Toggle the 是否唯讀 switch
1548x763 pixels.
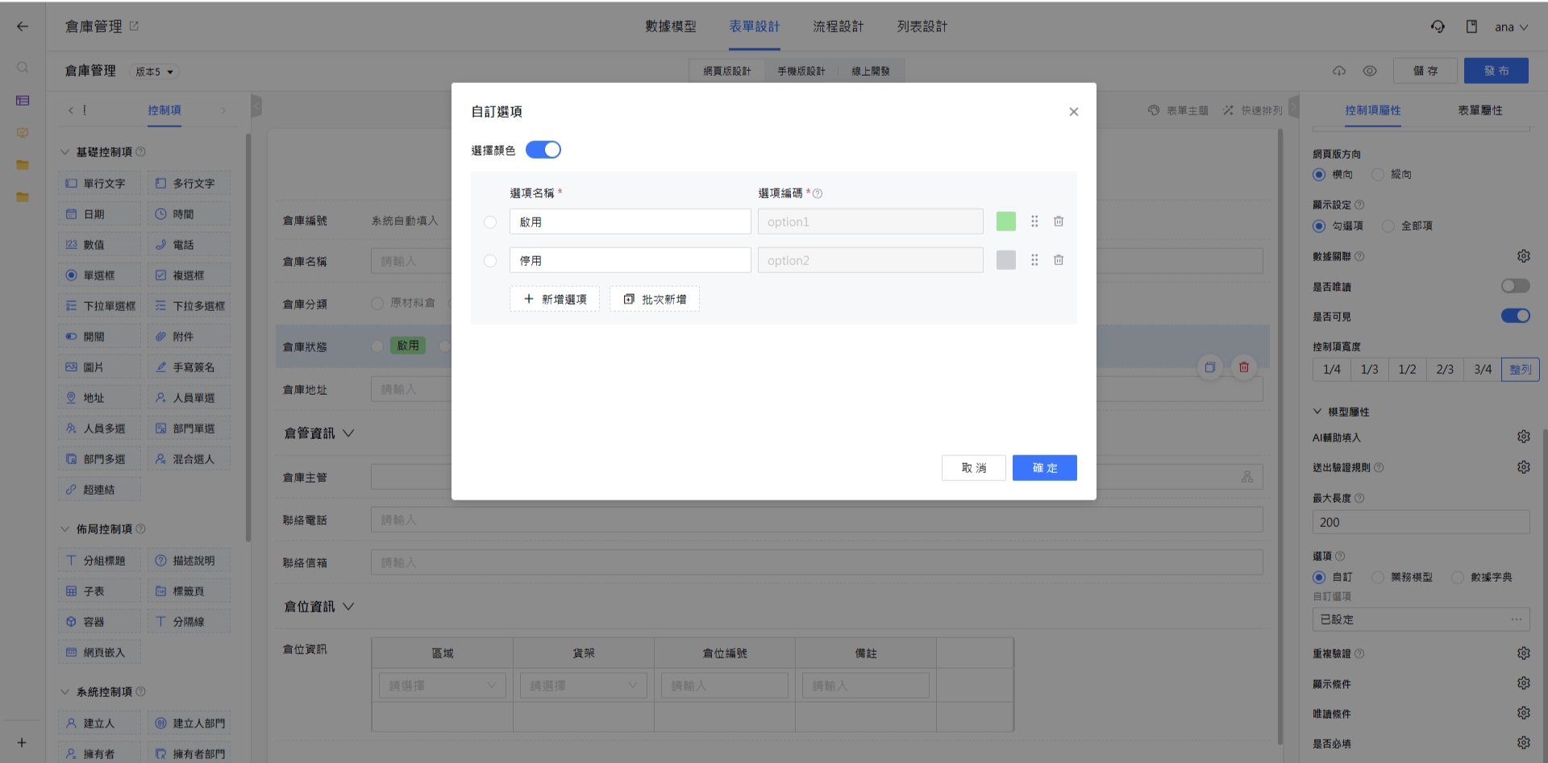(x=1515, y=286)
